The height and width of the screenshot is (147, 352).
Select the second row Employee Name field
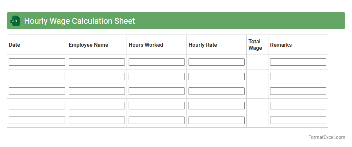pos(97,77)
